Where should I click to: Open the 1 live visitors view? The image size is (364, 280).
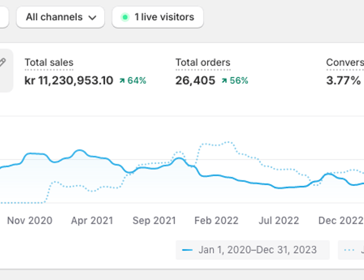(x=157, y=17)
